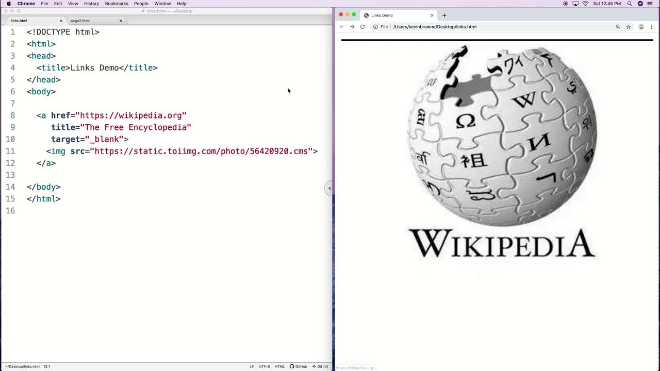Screen dimensions: 660x371
Task: Open a new Chrome tab
Action: [444, 15]
